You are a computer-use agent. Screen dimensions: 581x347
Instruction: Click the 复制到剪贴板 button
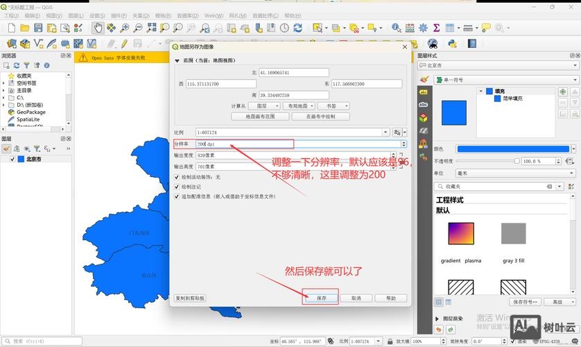click(x=190, y=298)
